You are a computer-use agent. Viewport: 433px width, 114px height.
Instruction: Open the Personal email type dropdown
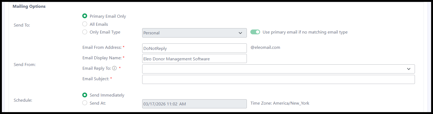pyautogui.click(x=194, y=33)
